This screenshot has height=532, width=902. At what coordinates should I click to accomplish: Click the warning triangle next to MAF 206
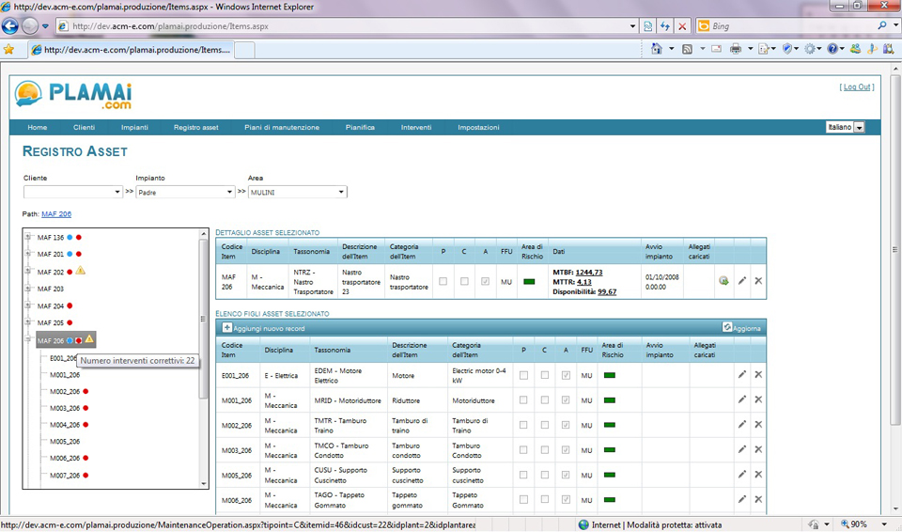89,339
